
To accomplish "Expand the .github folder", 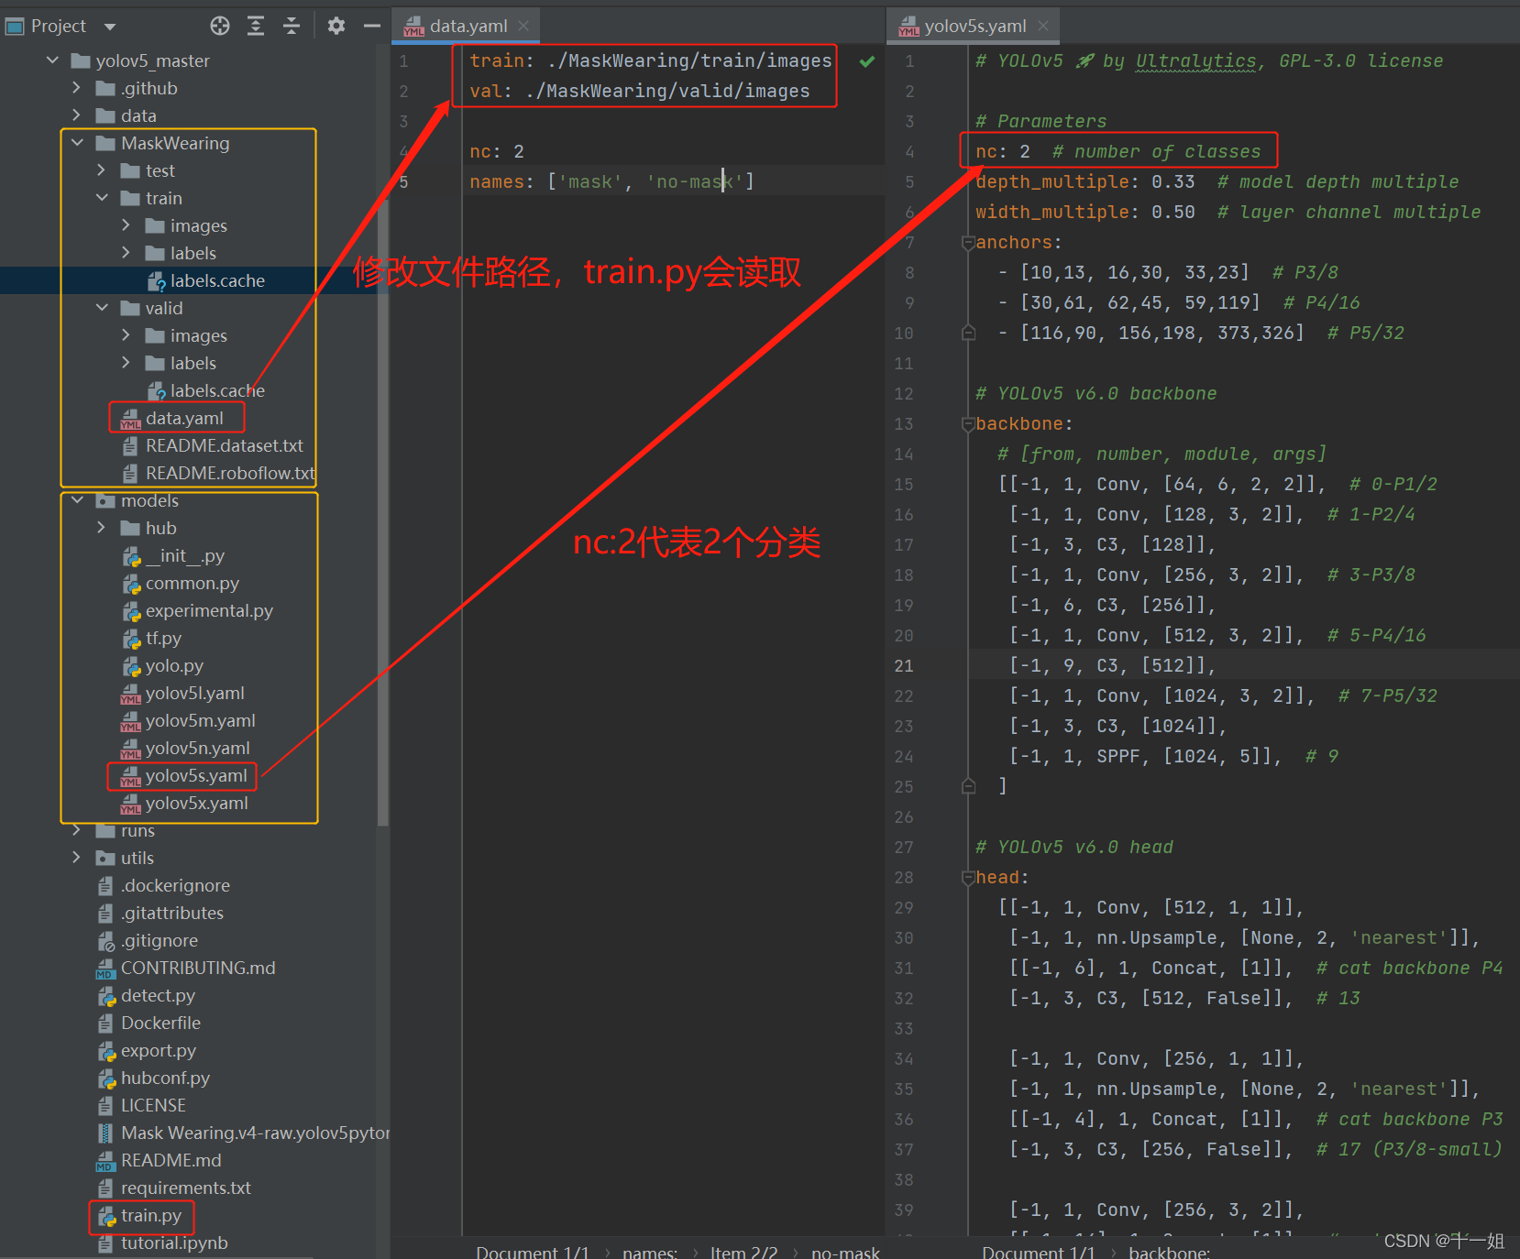I will pyautogui.click(x=77, y=88).
